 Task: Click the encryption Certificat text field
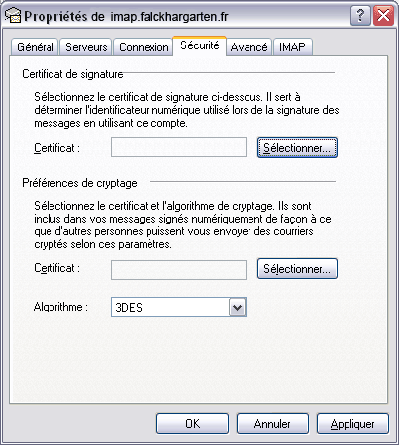click(178, 270)
